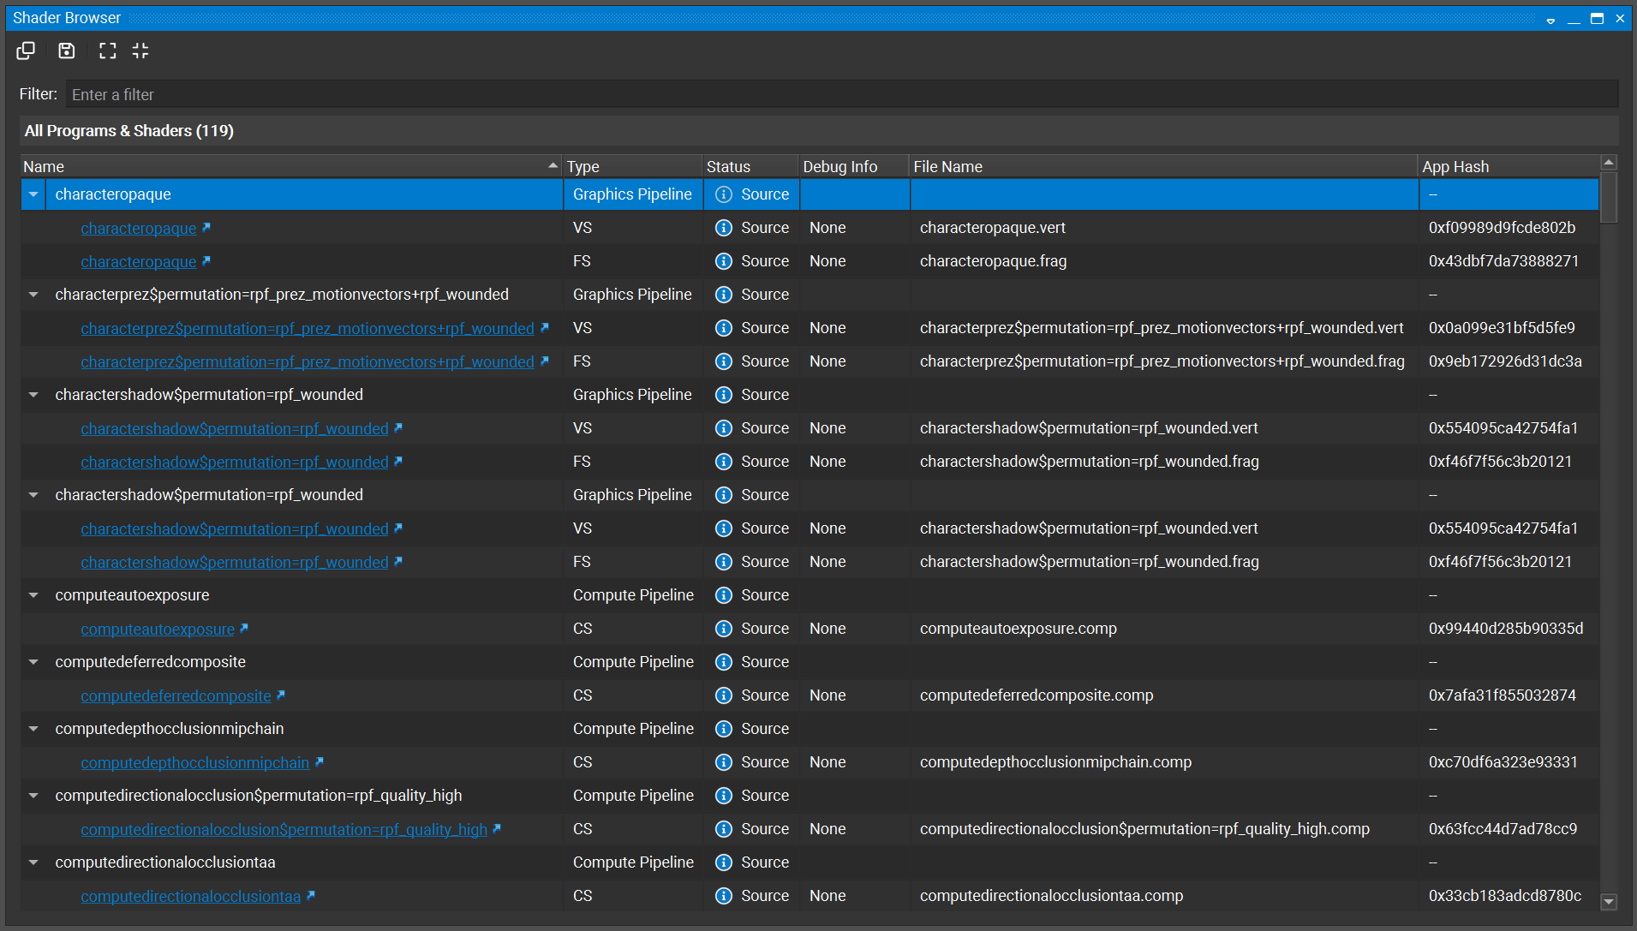Select the characterprez motionvectors wounded pipeline row
This screenshot has height=931, width=1637.
click(282, 294)
